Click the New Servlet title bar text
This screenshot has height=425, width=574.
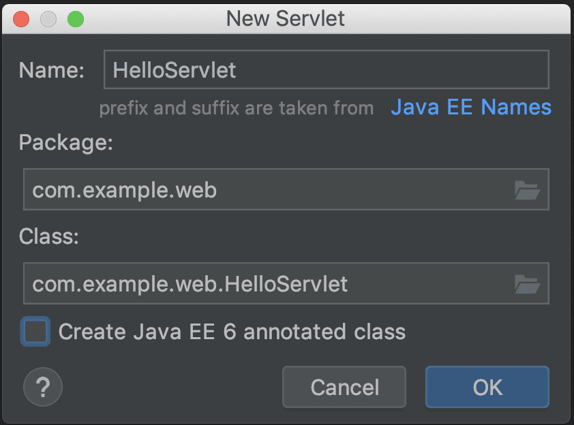(x=286, y=18)
